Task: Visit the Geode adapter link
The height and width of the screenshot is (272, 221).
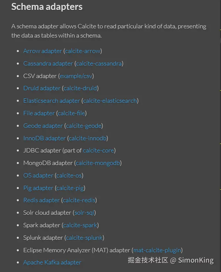Action: coord(43,126)
